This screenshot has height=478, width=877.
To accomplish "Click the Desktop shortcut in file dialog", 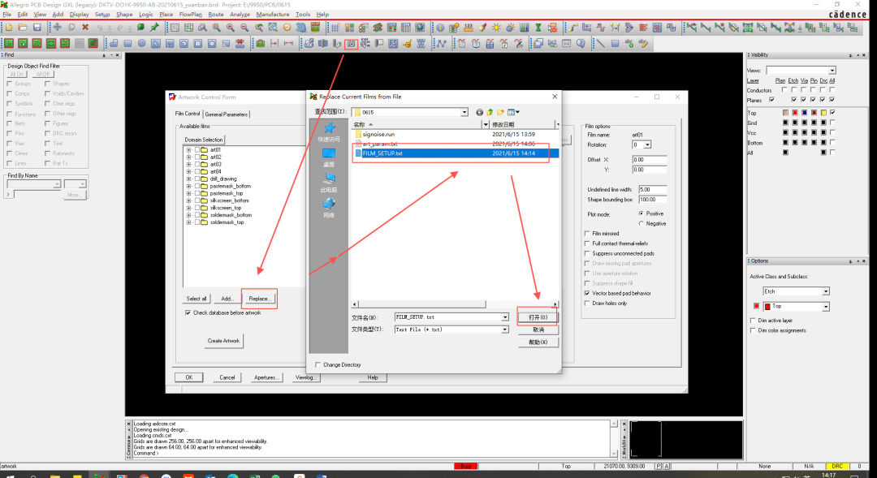I will (328, 157).
